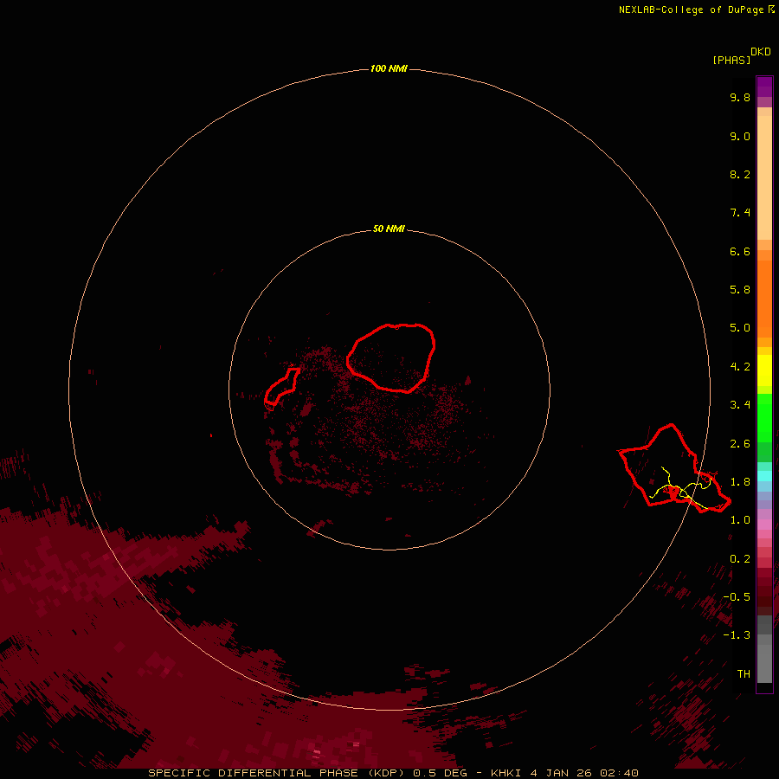Click the 5.8 color scale value
Image resolution: width=779 pixels, height=779 pixels.
(740, 290)
